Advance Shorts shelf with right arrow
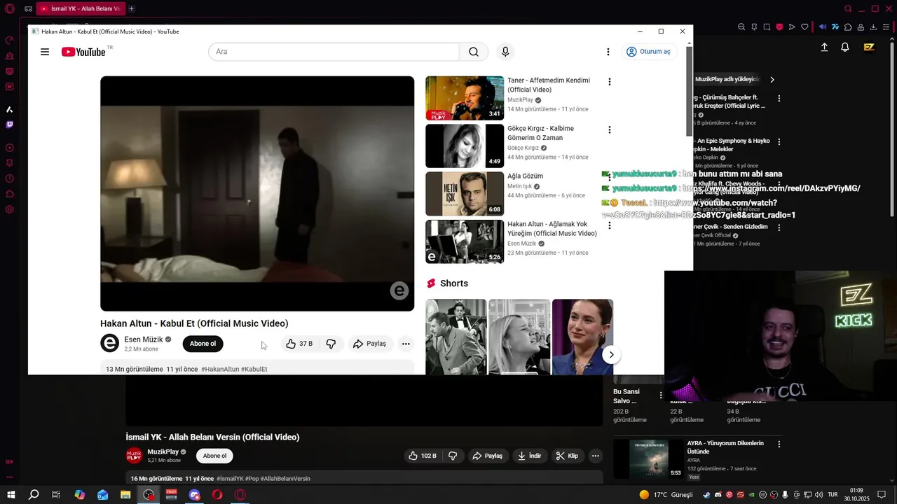The image size is (897, 504). pos(611,355)
